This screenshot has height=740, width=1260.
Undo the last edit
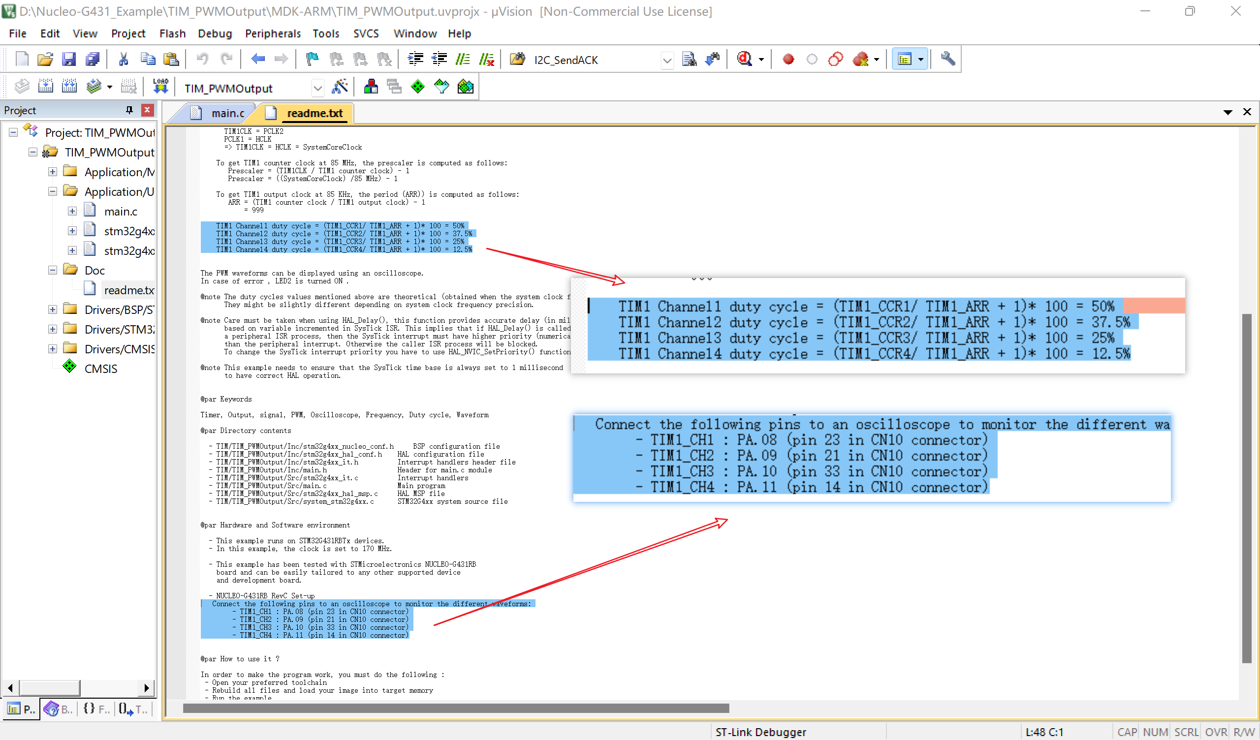click(x=202, y=59)
